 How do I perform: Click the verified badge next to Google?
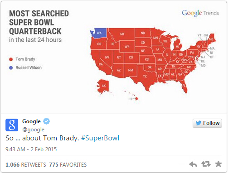click(x=47, y=121)
